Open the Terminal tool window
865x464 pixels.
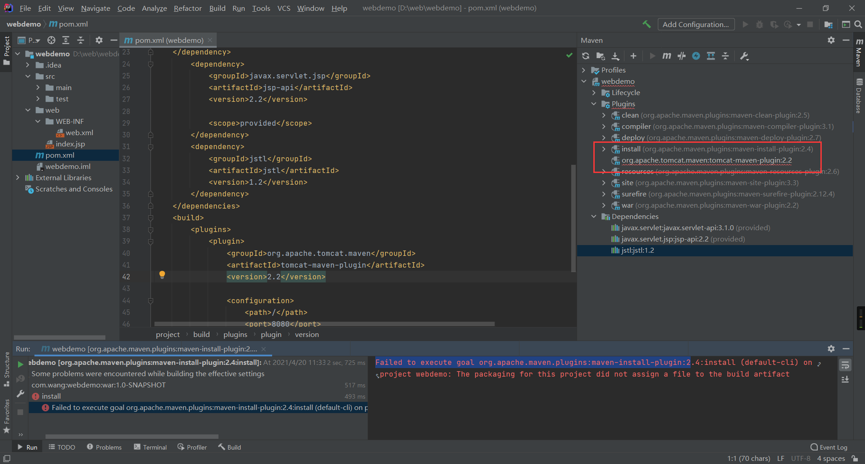(x=150, y=447)
